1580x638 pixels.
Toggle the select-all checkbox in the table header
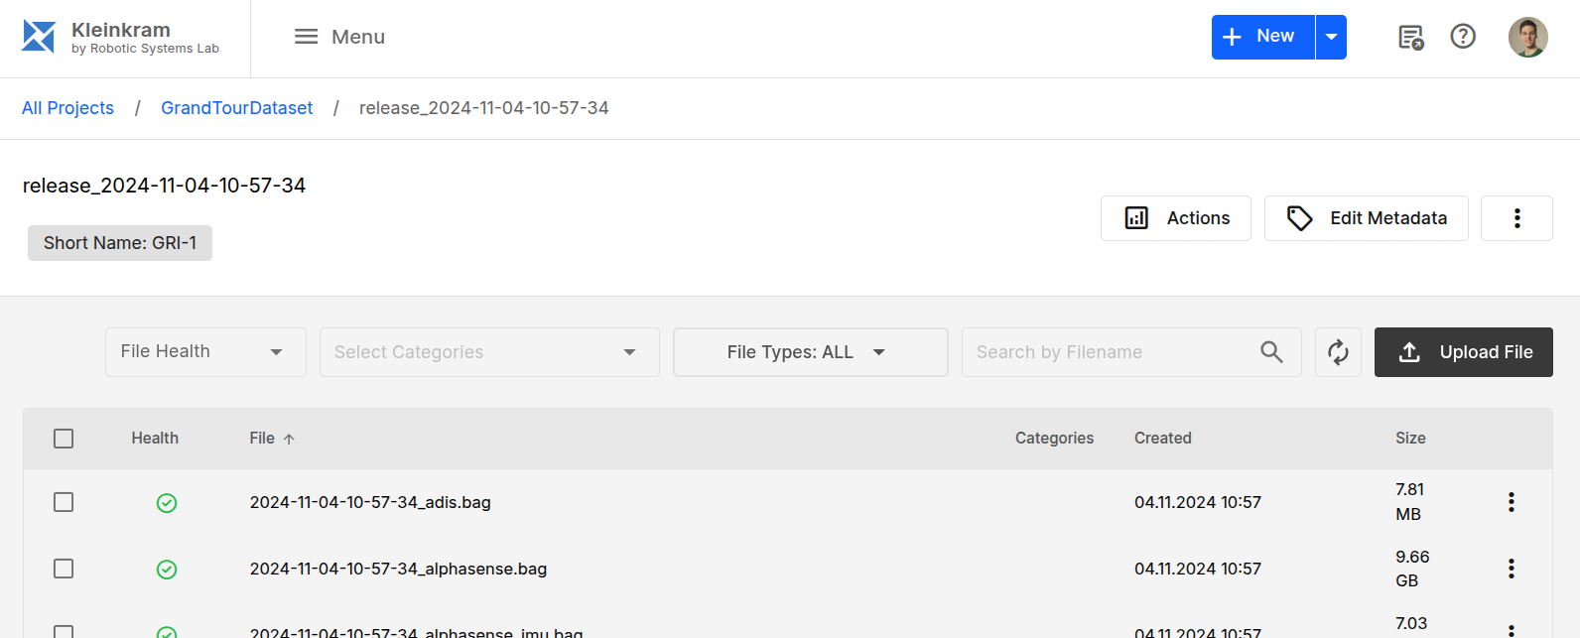pyautogui.click(x=64, y=438)
